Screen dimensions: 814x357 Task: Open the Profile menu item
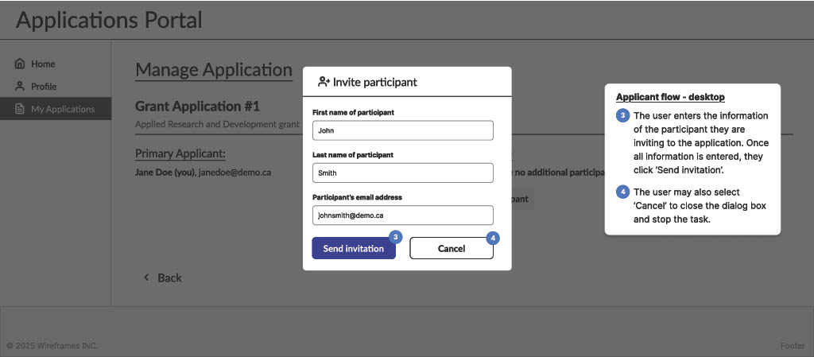[x=44, y=86]
